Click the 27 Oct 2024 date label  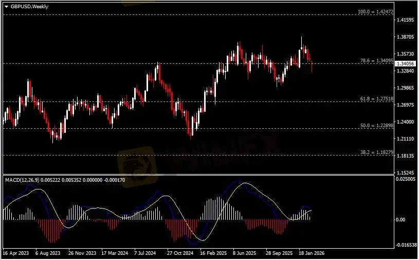pos(179,254)
